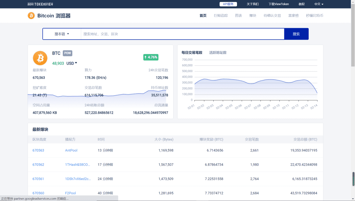The width and height of the screenshot is (355, 201).
Task: Open the 1DSh7vX6ed2c... miner link
Action: coord(78,179)
